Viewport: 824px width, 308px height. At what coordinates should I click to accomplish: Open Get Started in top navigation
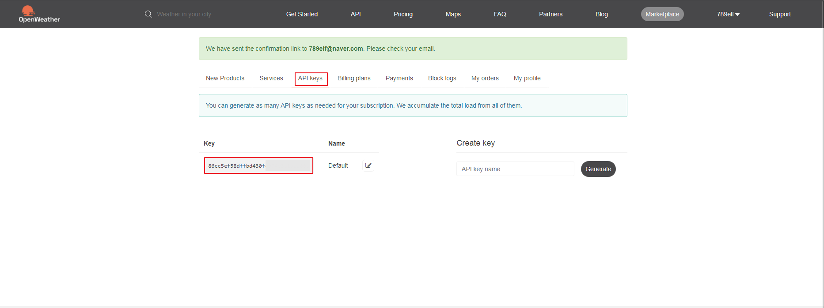tap(302, 14)
